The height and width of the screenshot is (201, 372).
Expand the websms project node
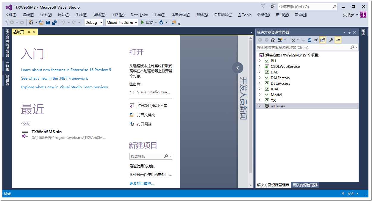[x=260, y=106]
